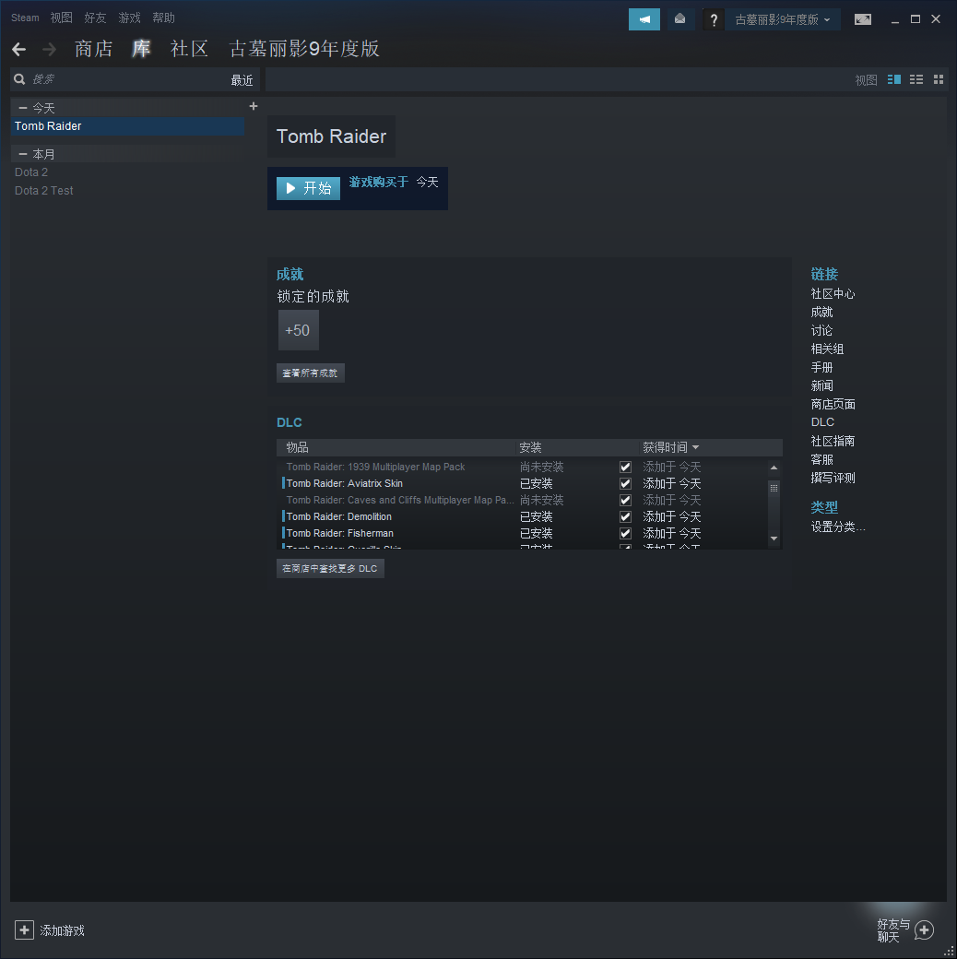957x959 pixels.
Task: Select the list view icon
Action: [916, 79]
